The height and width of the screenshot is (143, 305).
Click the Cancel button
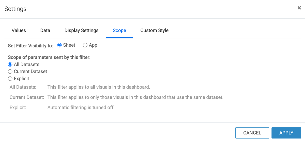[252, 133]
